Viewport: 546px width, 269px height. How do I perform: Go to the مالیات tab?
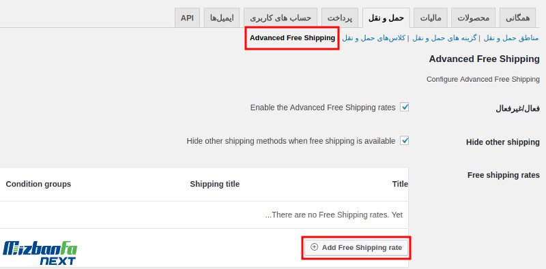(x=431, y=18)
